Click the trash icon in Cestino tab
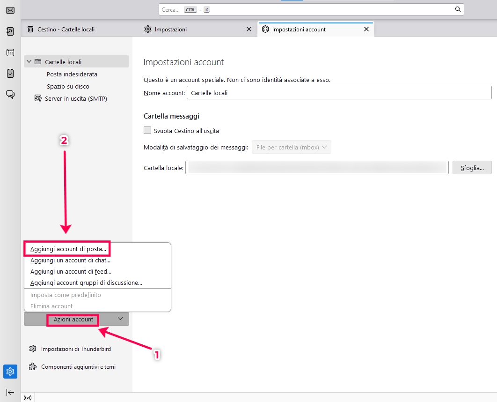This screenshot has width=497, height=402. pos(30,29)
